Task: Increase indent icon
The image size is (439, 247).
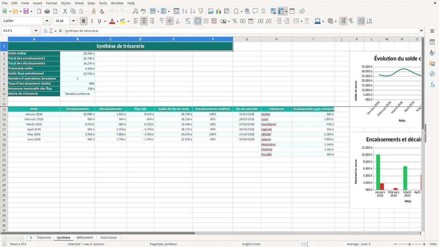Action: tap(279, 21)
